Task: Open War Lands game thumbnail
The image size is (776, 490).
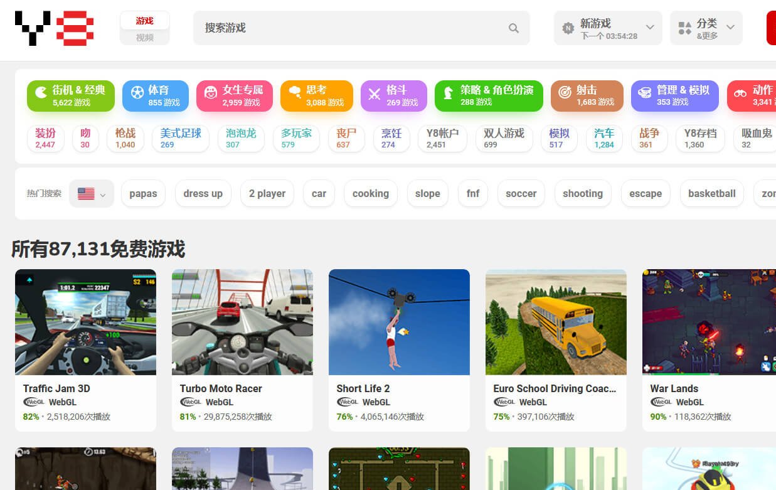Action: pyautogui.click(x=709, y=322)
